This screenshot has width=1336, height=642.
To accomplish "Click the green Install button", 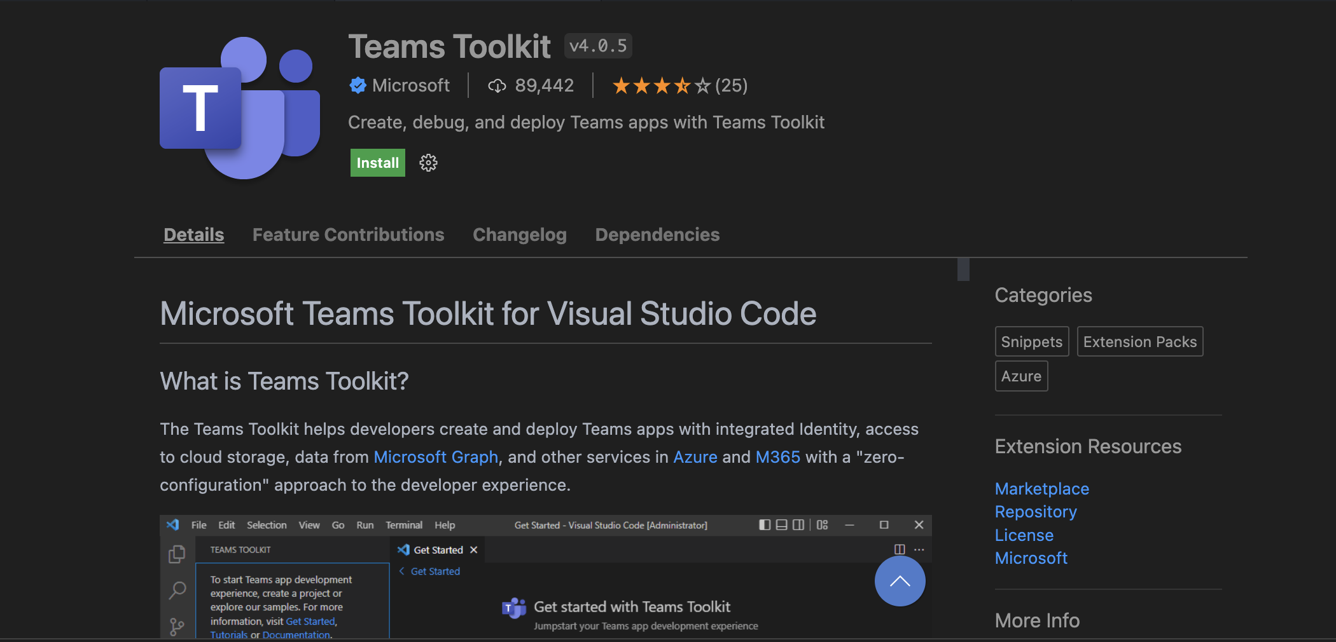I will point(377,163).
